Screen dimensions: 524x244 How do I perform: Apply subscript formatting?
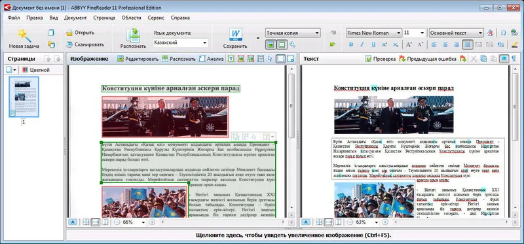pyautogui.click(x=396, y=44)
